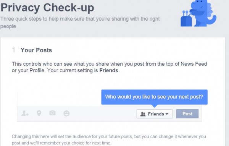Click the 'Three quick steps' subtitle text
229x146 pixels.
(80, 23)
